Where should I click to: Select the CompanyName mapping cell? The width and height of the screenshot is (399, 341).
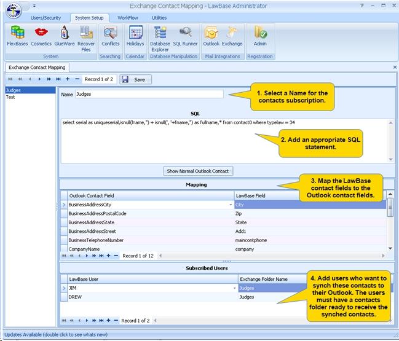pyautogui.click(x=151, y=249)
